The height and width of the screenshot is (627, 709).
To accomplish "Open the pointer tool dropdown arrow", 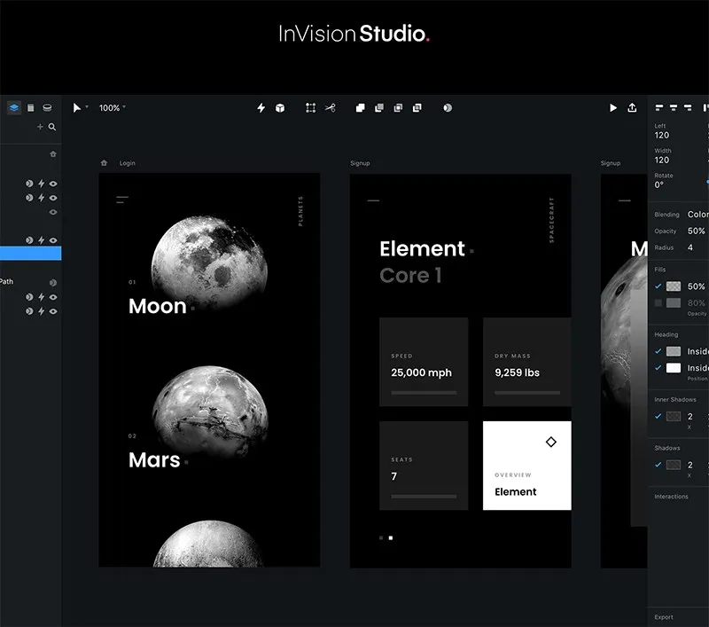I will [86, 107].
